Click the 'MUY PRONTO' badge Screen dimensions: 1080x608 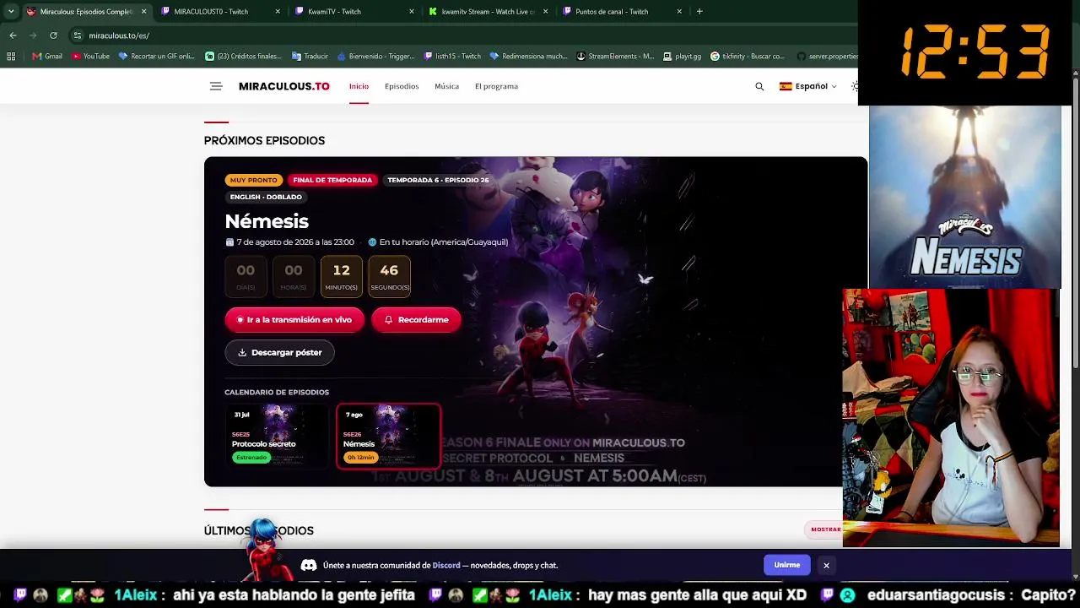coord(254,180)
